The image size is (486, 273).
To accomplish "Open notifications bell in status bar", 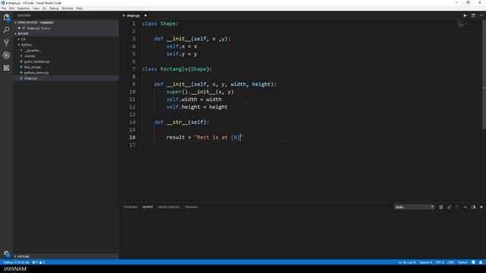I will click(x=481, y=262).
